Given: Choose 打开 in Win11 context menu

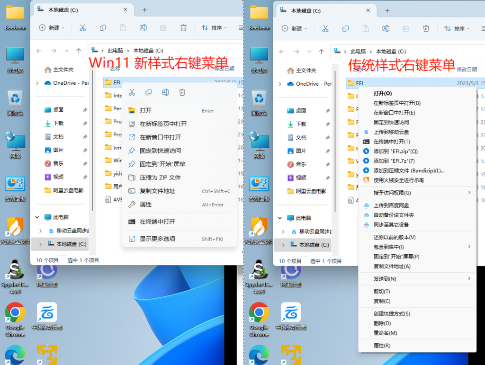Looking at the screenshot, I should point(180,110).
